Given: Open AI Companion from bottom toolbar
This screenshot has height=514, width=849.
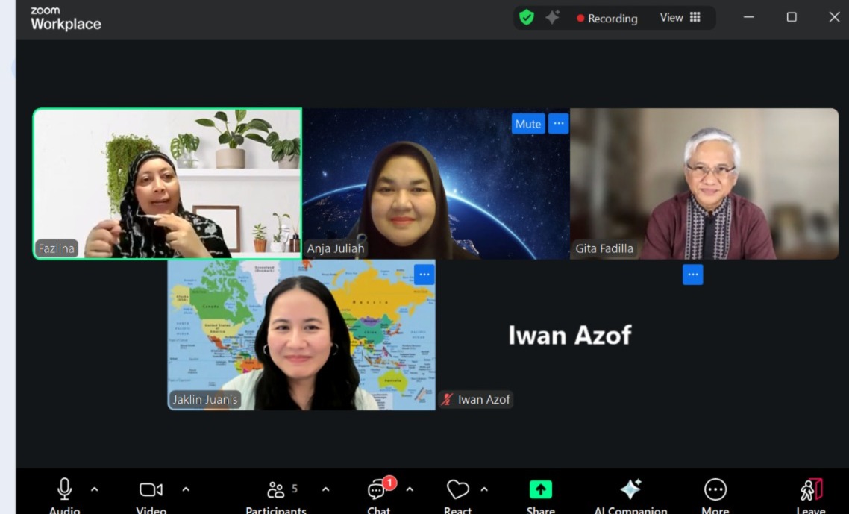Looking at the screenshot, I should [630, 489].
